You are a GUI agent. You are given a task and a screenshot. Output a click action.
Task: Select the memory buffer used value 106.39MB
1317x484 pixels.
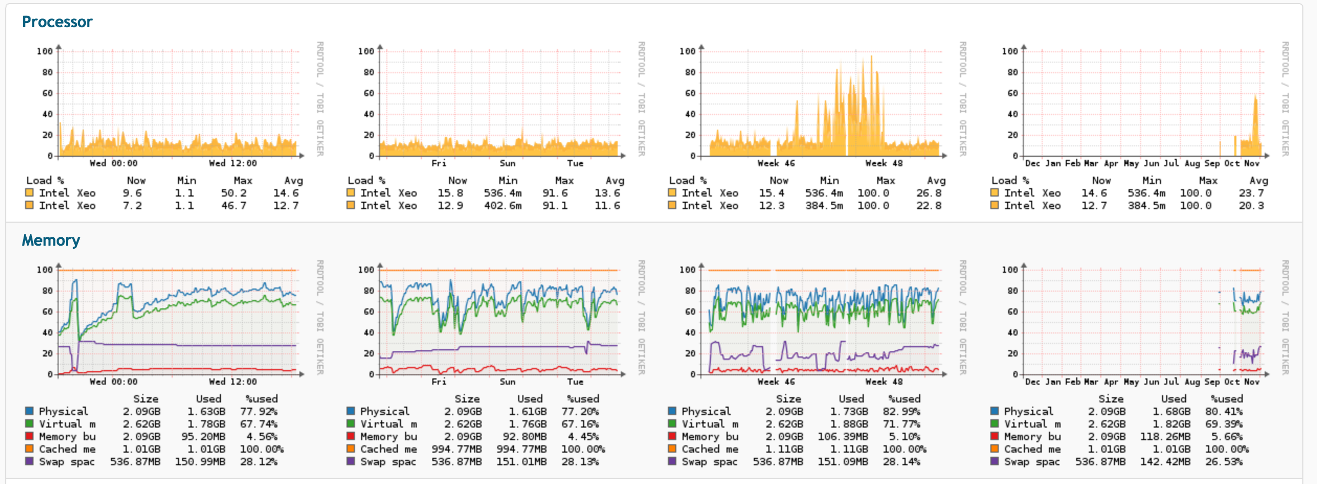(843, 436)
